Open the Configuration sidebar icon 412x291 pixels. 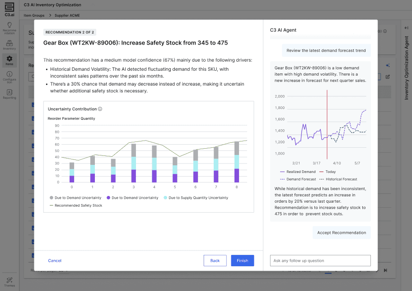(x=9, y=77)
